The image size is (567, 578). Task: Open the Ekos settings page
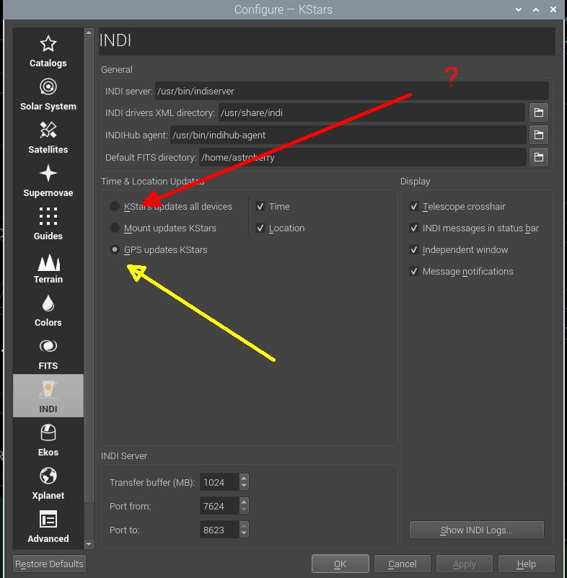point(48,440)
